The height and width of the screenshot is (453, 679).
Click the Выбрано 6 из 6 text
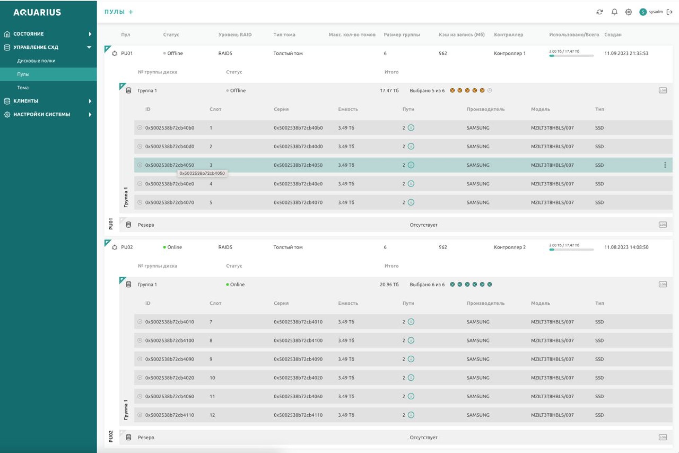click(x=427, y=285)
